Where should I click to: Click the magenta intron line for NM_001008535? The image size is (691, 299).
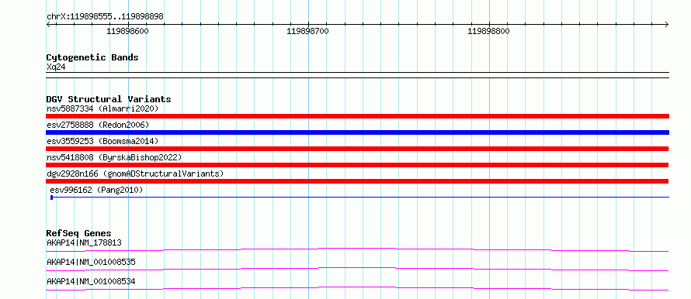pyautogui.click(x=357, y=269)
